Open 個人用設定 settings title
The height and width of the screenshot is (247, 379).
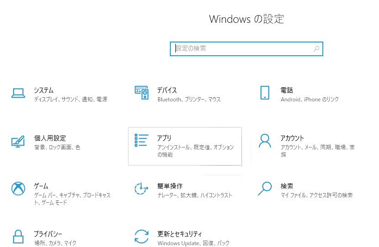pos(50,138)
